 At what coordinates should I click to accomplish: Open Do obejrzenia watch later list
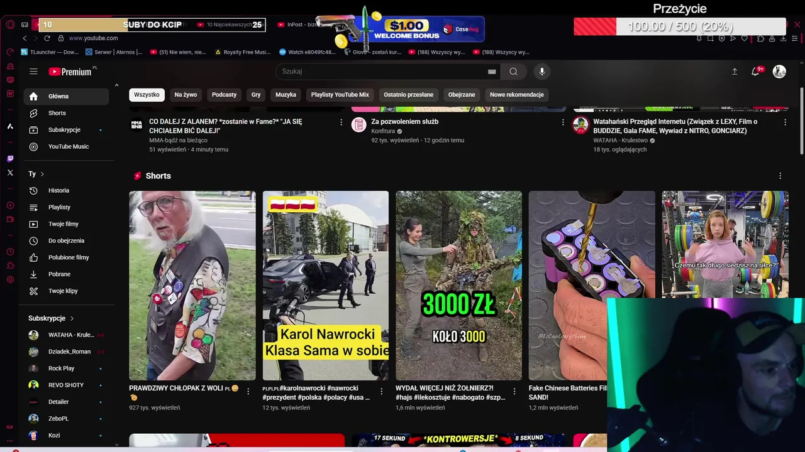pos(66,240)
